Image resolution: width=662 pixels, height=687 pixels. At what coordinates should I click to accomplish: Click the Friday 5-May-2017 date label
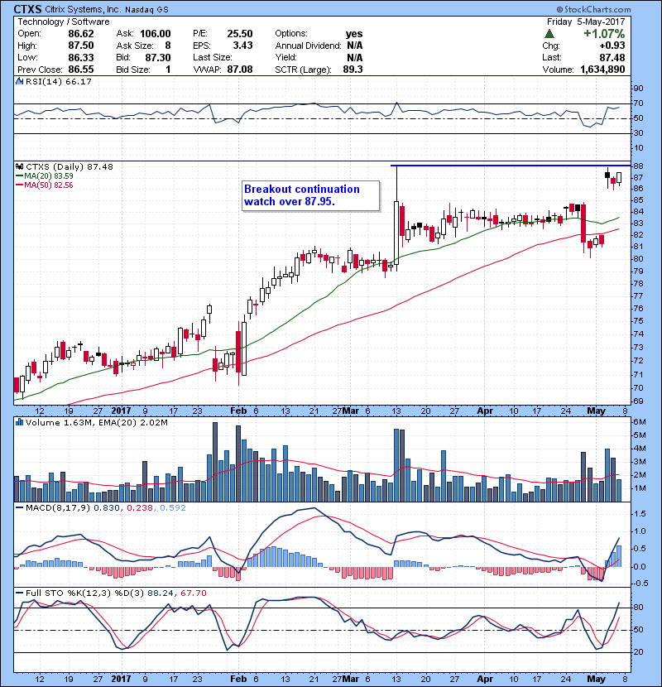tap(586, 22)
